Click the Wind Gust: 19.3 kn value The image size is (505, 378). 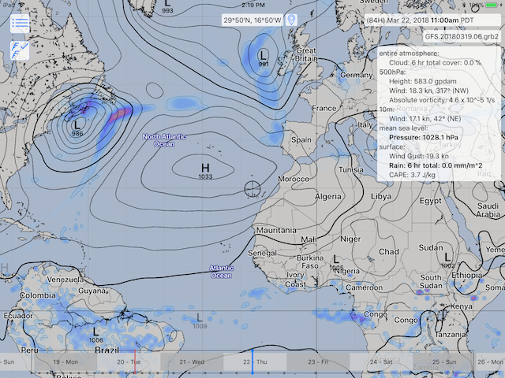click(419, 156)
